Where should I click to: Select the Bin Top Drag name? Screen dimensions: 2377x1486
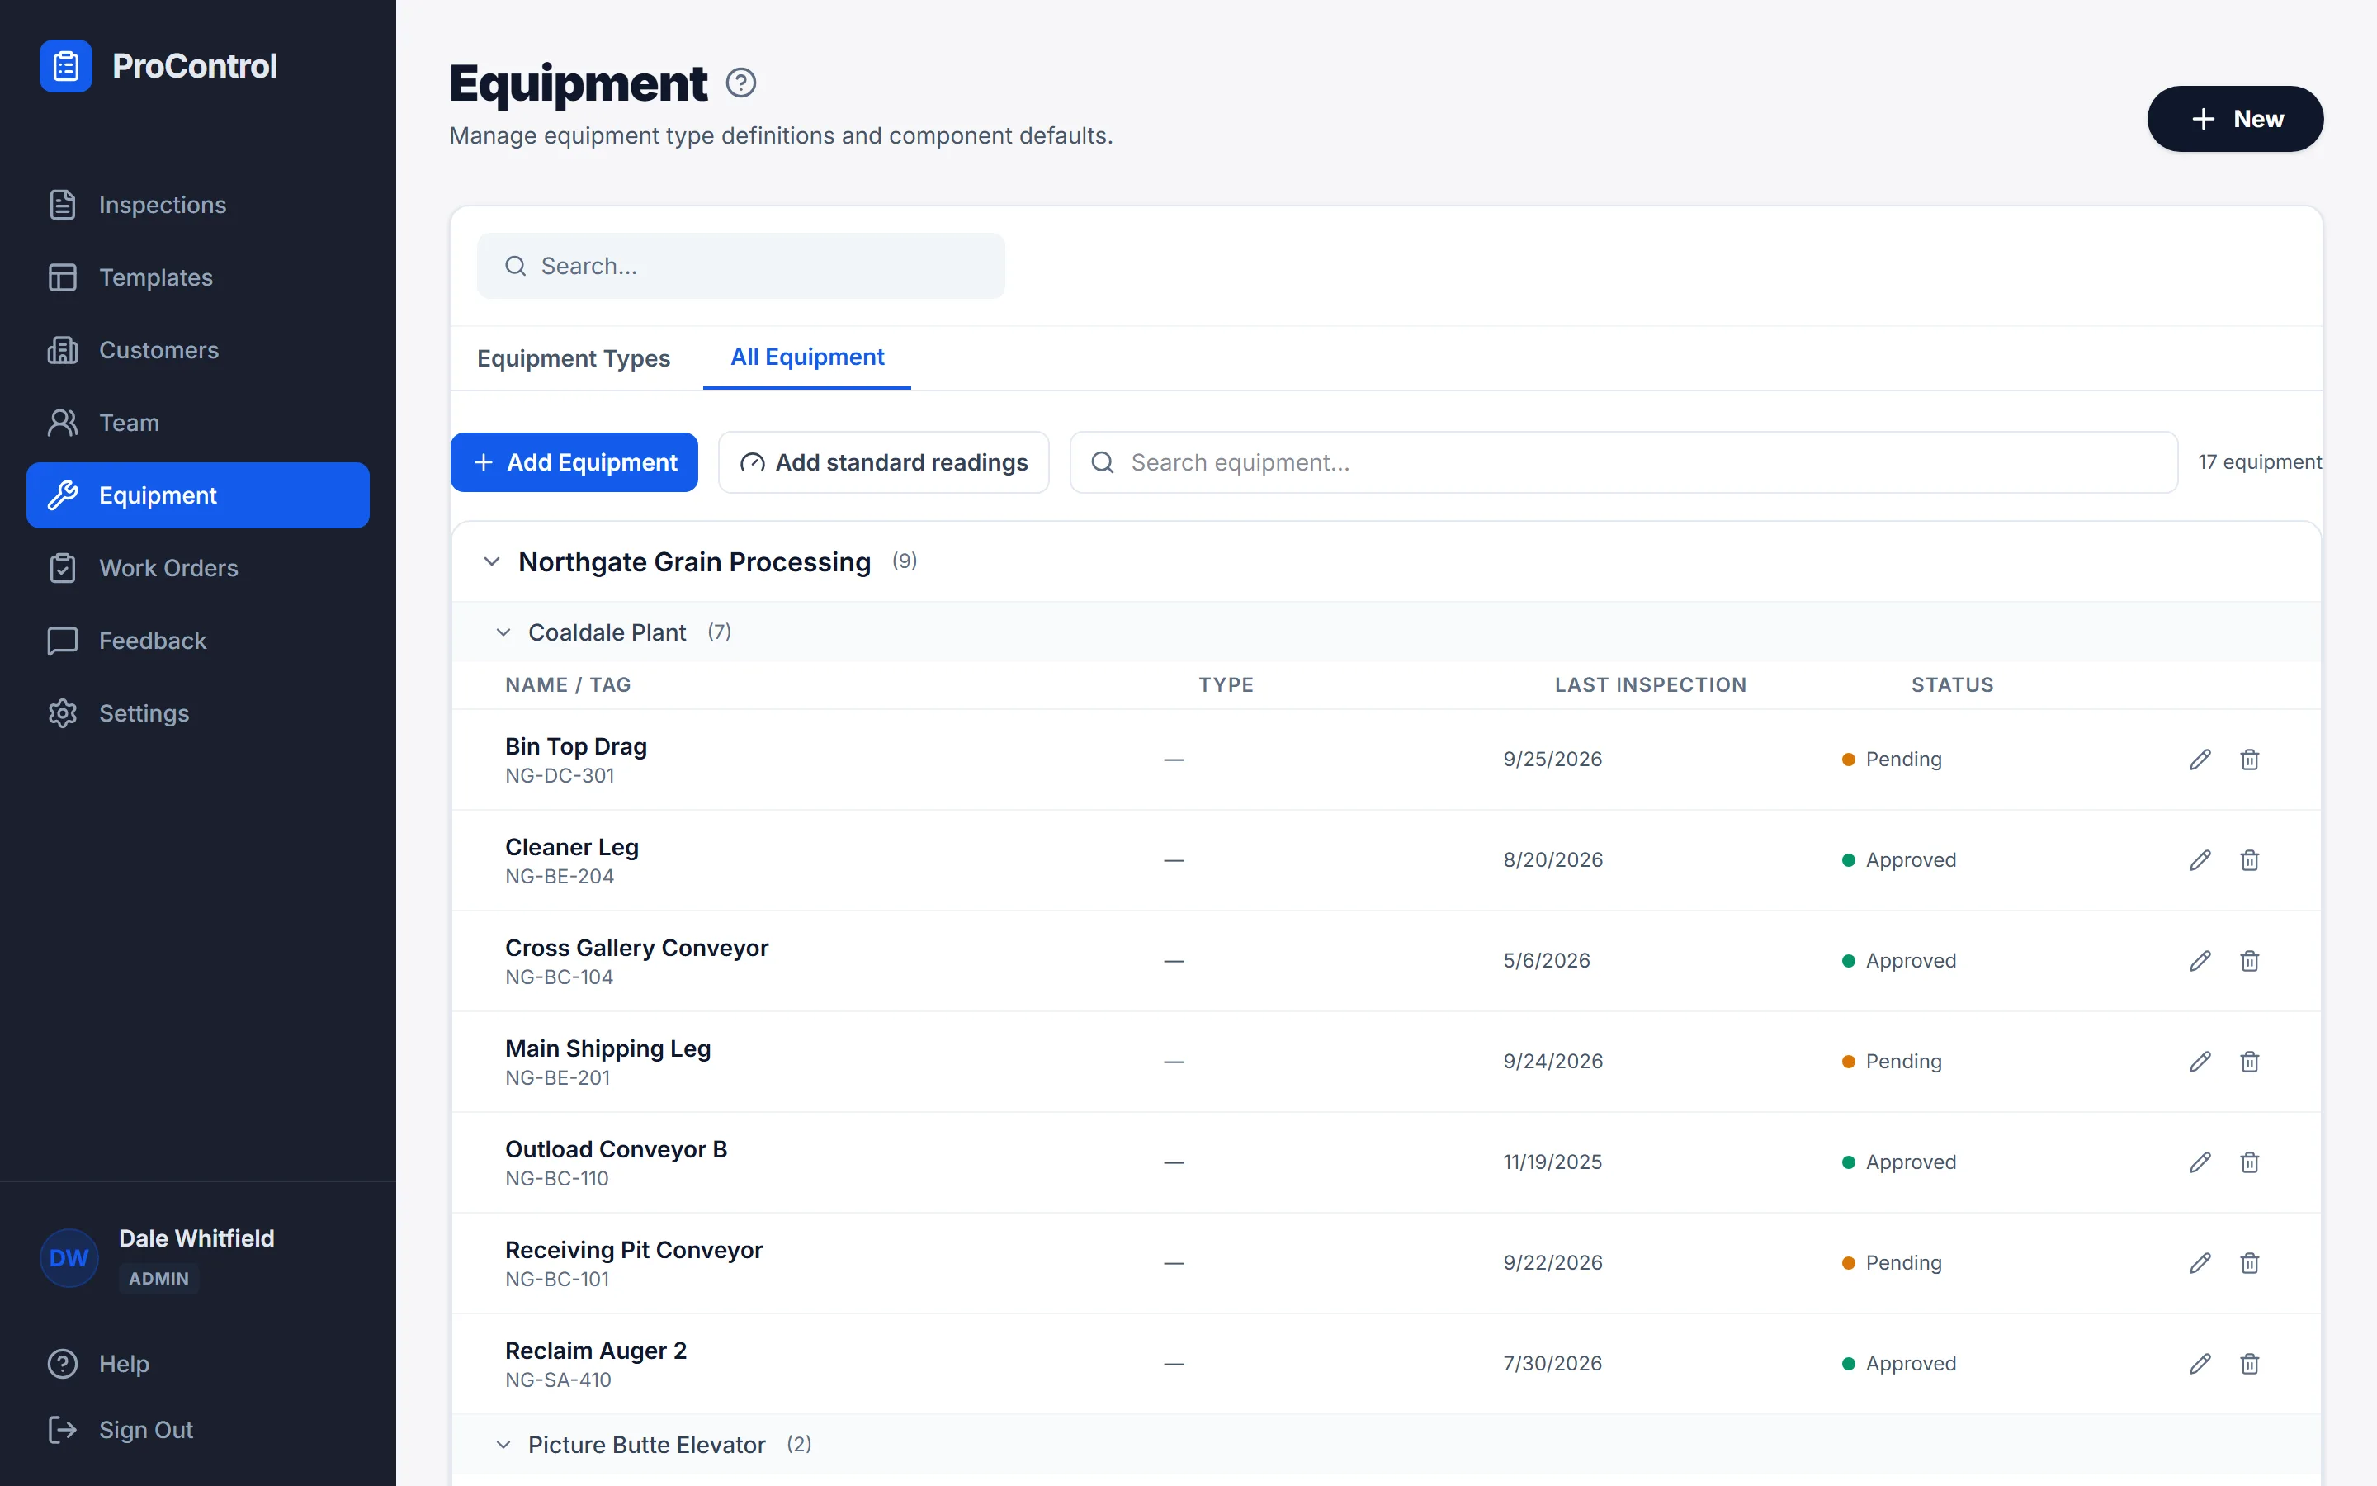click(575, 747)
